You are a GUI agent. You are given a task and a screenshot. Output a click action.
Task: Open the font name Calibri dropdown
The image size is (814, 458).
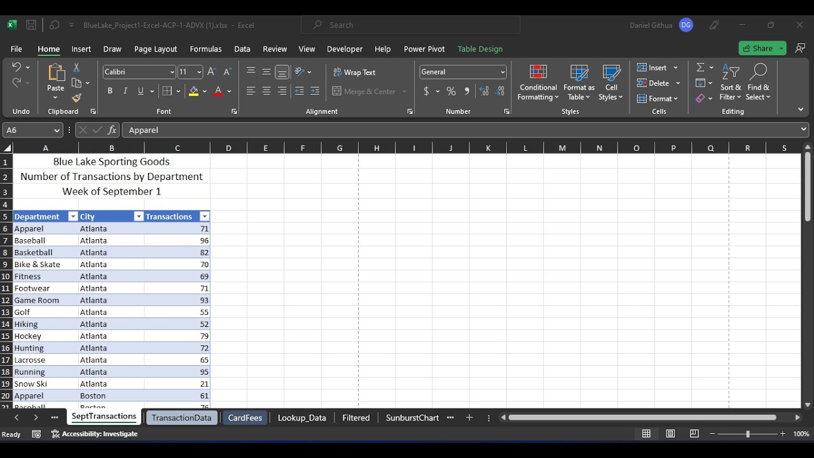point(172,72)
